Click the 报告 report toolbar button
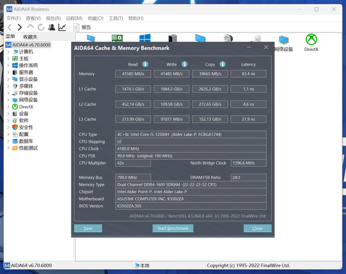Screen dimensions: 346x274 pyautogui.click(x=82, y=27)
